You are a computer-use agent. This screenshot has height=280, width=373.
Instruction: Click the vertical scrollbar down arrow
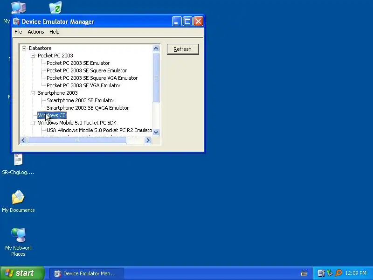tap(156, 132)
